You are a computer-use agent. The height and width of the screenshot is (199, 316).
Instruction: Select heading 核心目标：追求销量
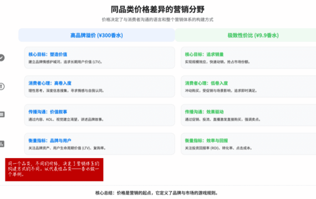click(205, 54)
